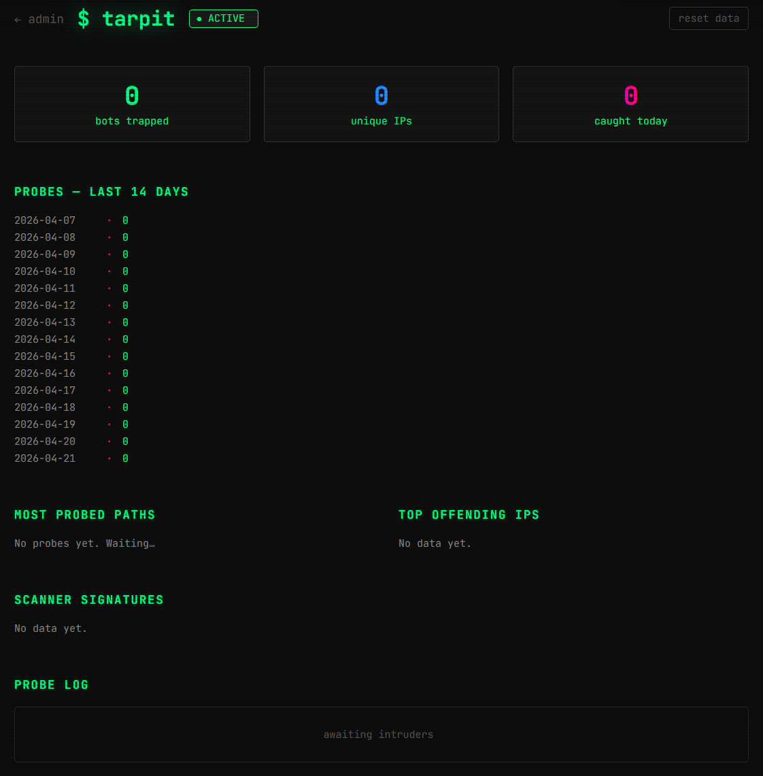Click the Scanner Signatures heading
763x776 pixels.
pyautogui.click(x=89, y=600)
